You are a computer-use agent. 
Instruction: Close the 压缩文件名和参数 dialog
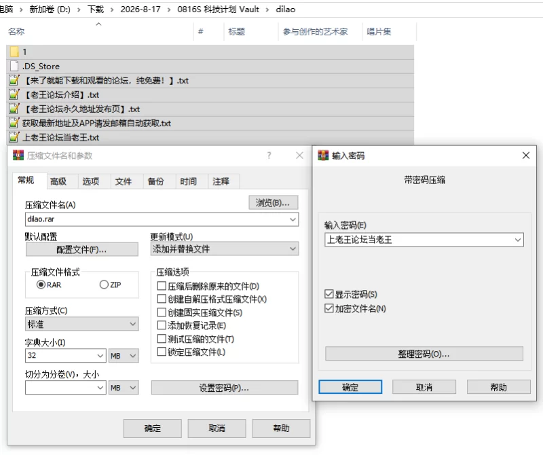[x=299, y=156]
